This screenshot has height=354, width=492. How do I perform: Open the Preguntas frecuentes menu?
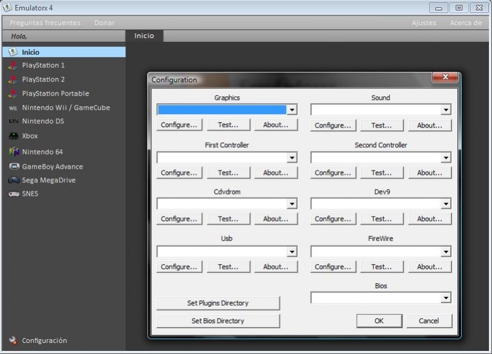coord(45,23)
